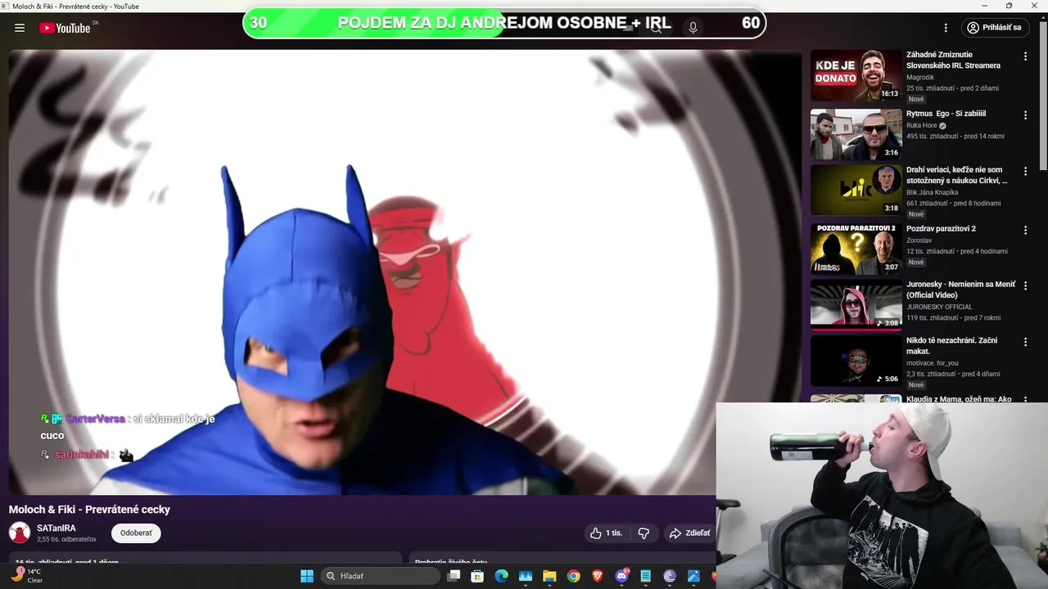Open the Nikdo tě nezachrání thumbnail
This screenshot has height=589, width=1048.
click(x=856, y=361)
